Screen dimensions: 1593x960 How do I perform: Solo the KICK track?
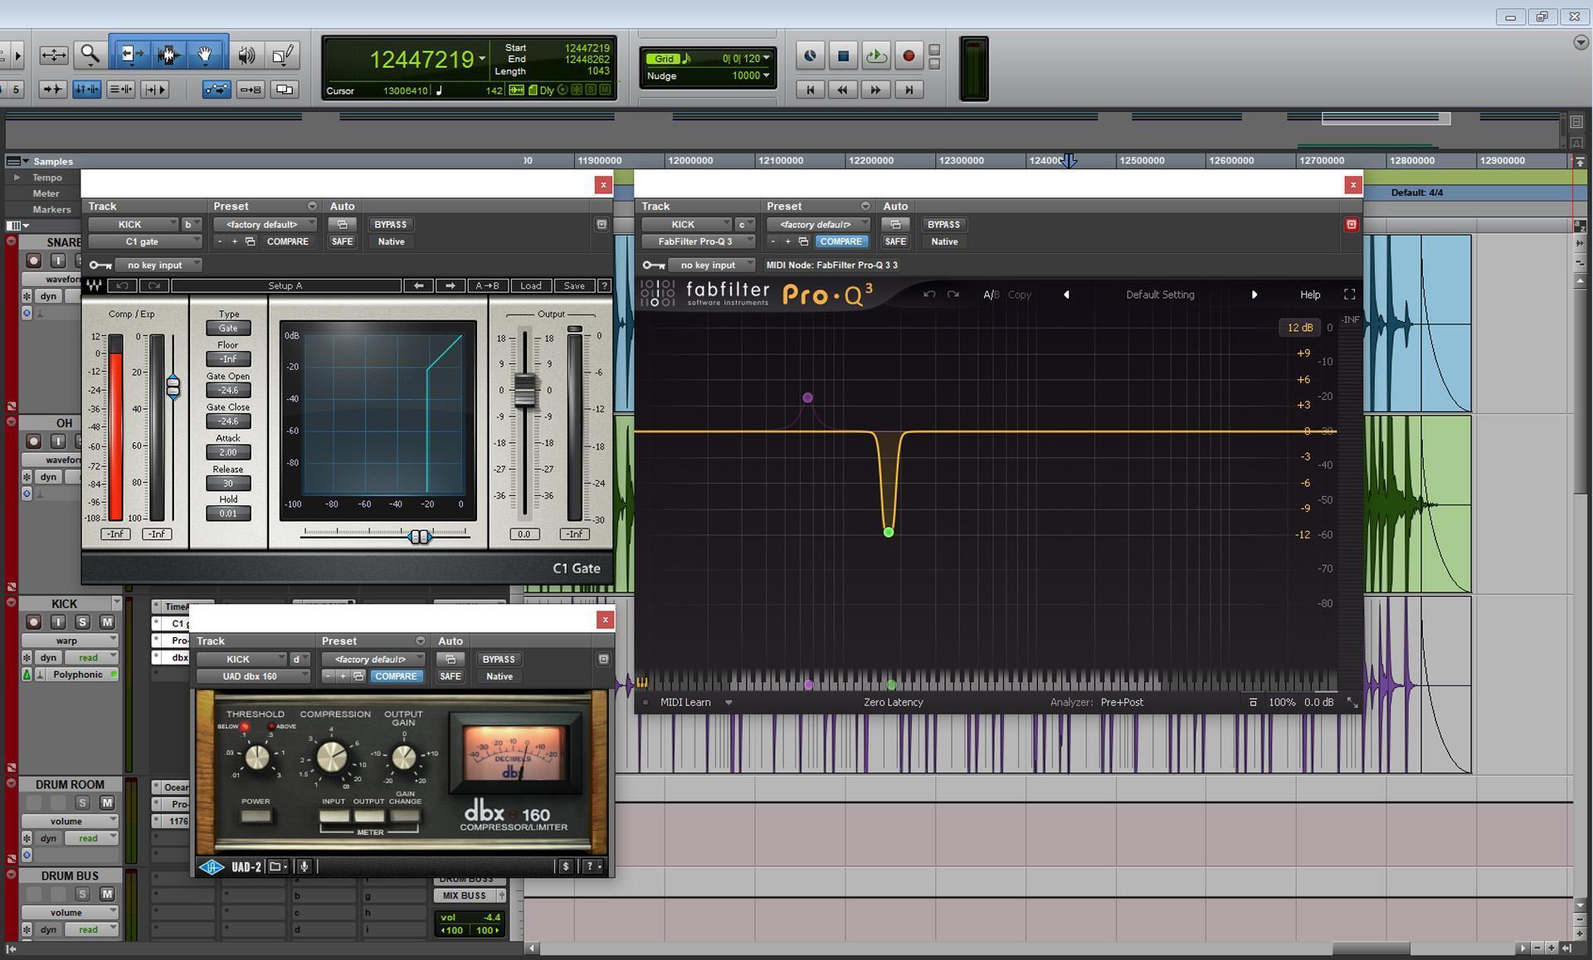click(x=82, y=621)
